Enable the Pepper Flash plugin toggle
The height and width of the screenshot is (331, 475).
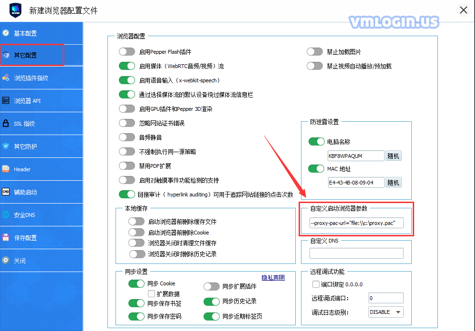(127, 52)
